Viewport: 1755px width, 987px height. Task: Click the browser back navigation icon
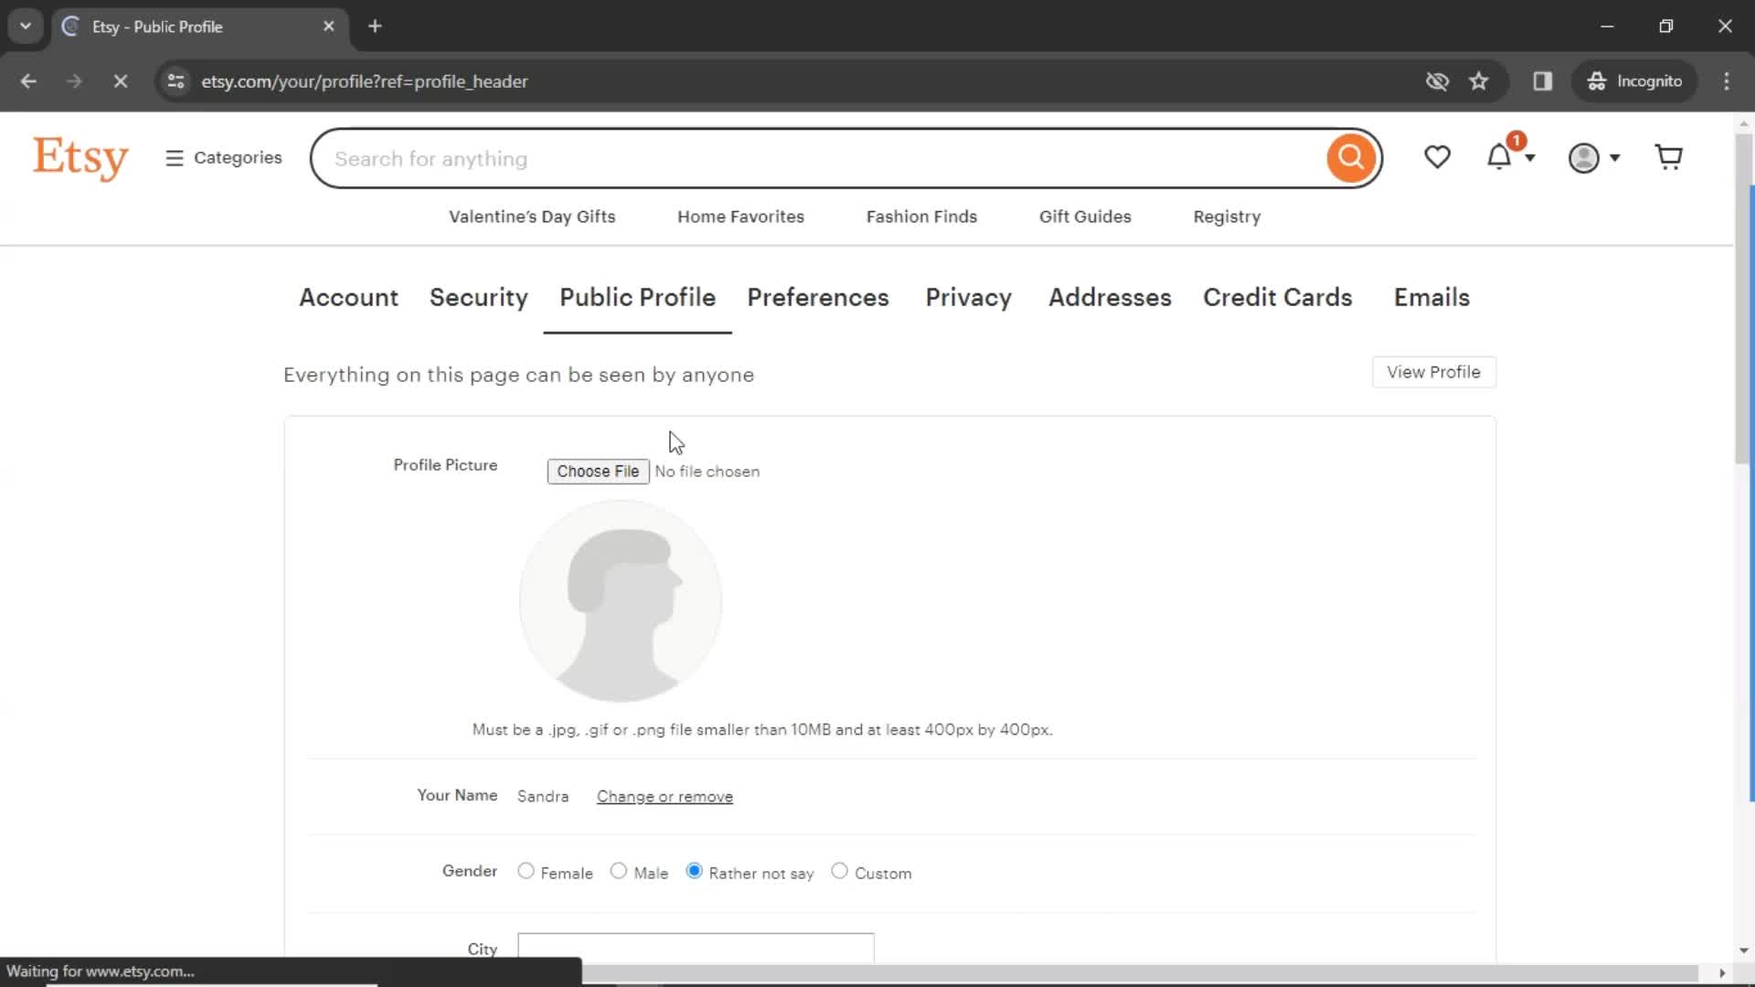click(29, 80)
